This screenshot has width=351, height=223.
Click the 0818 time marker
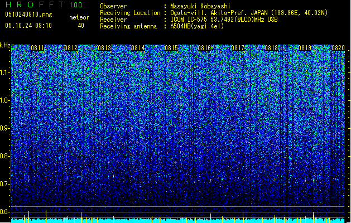pos(271,48)
